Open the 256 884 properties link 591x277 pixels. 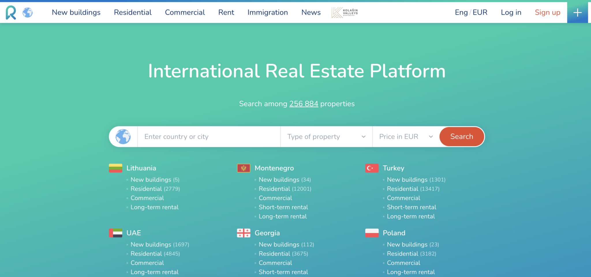tap(304, 104)
